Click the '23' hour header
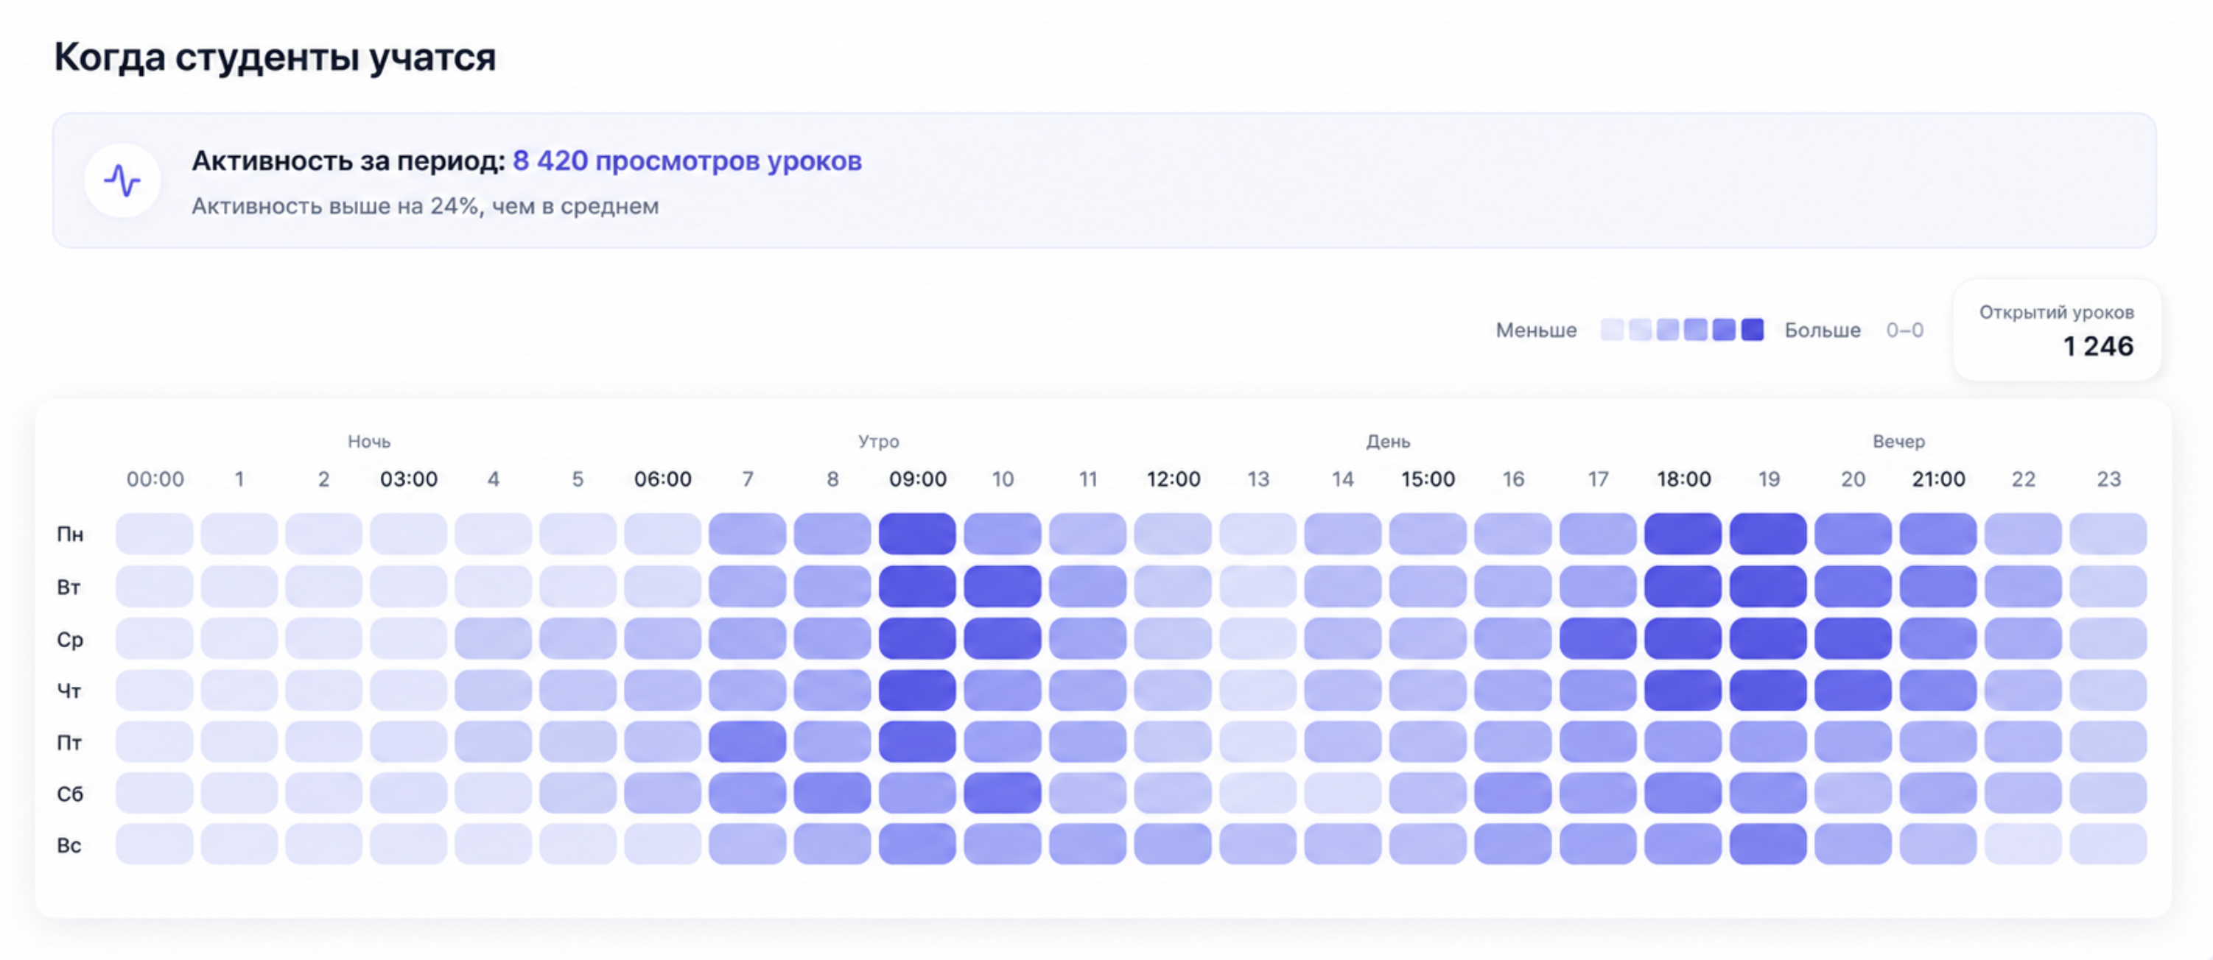2213x960 pixels. click(x=2108, y=479)
